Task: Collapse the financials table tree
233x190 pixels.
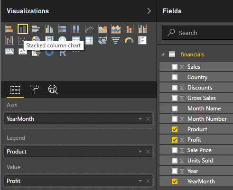Action: (x=163, y=54)
